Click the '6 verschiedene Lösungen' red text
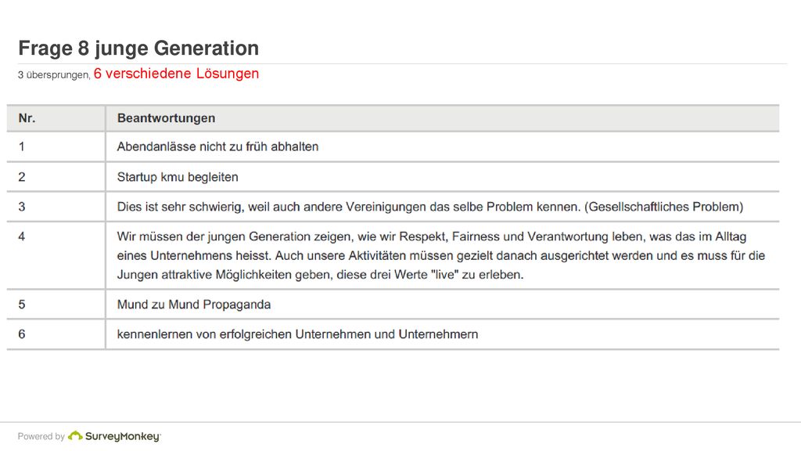This screenshot has height=451, width=801. [176, 74]
